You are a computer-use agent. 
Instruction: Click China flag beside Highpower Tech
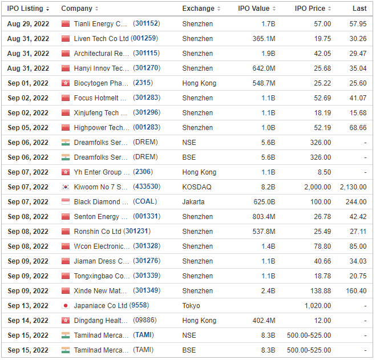point(66,128)
